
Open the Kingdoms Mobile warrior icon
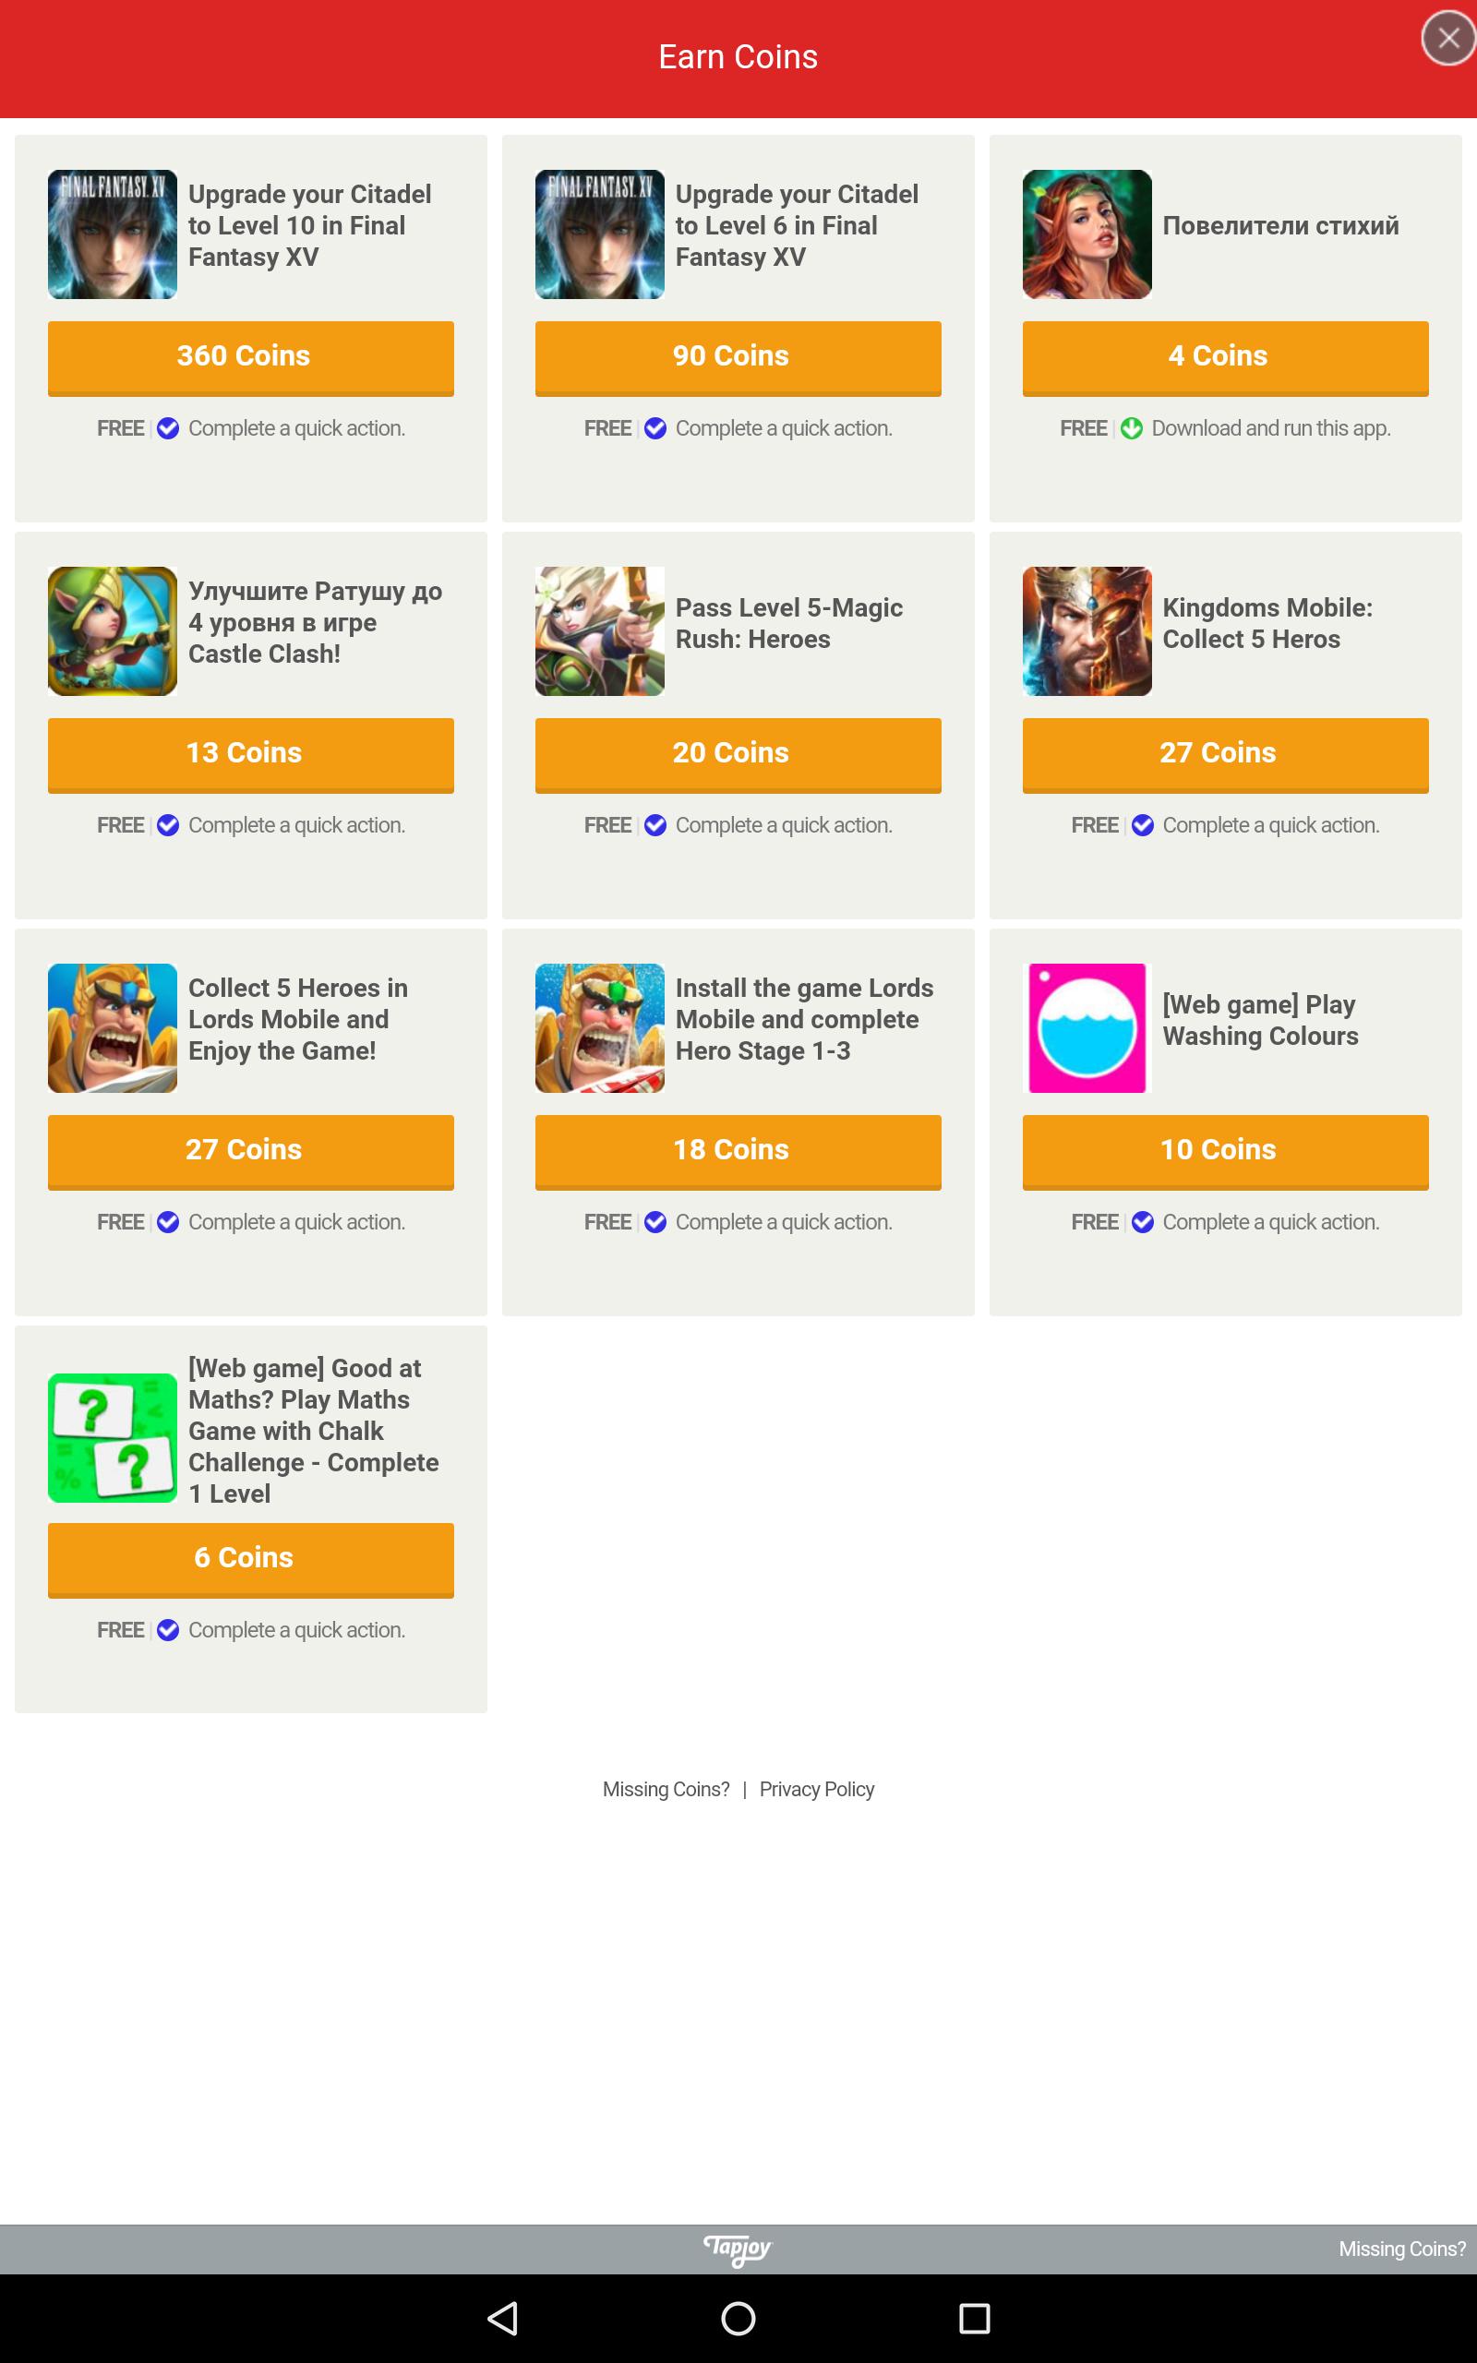point(1087,630)
